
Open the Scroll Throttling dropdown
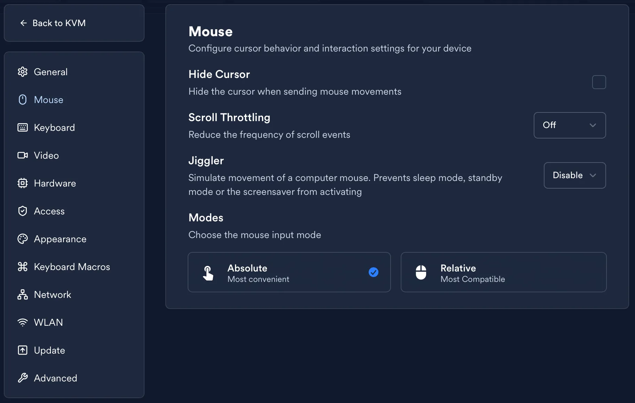(x=570, y=125)
